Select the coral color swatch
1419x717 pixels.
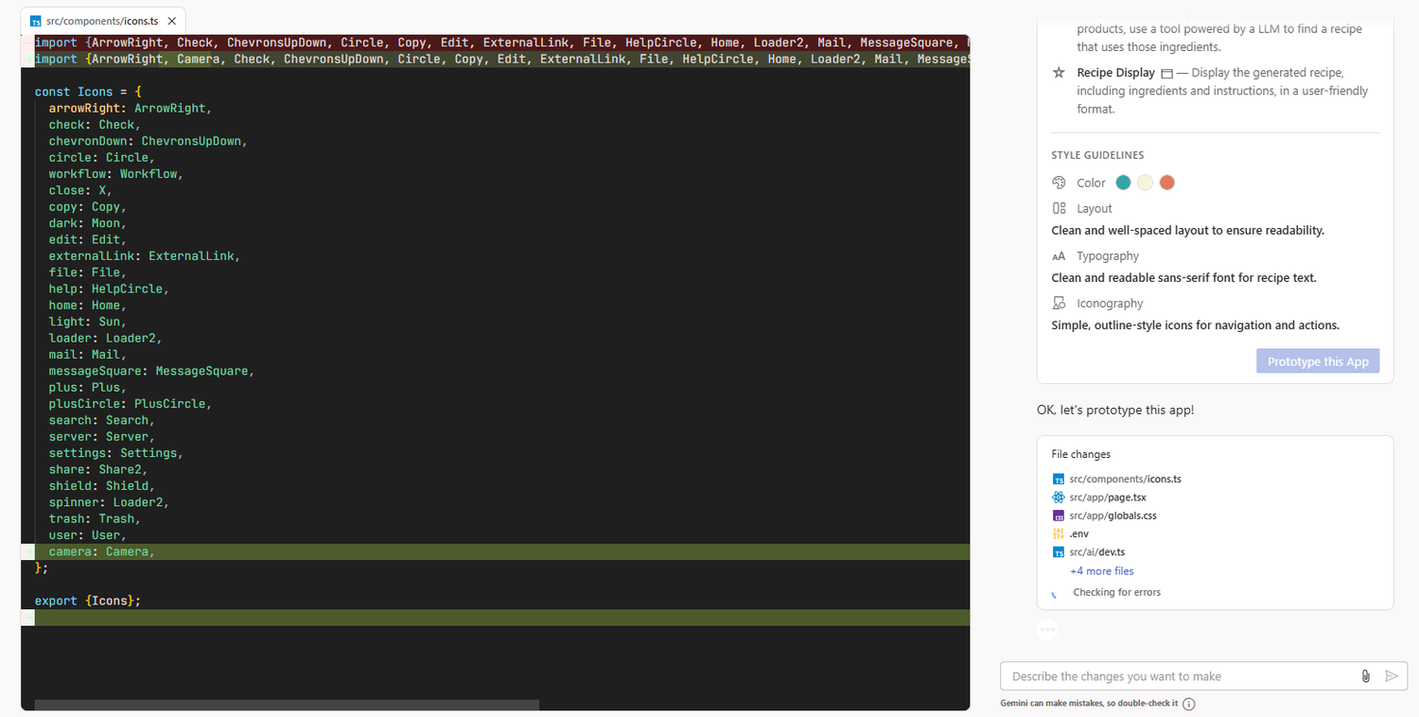(1166, 183)
